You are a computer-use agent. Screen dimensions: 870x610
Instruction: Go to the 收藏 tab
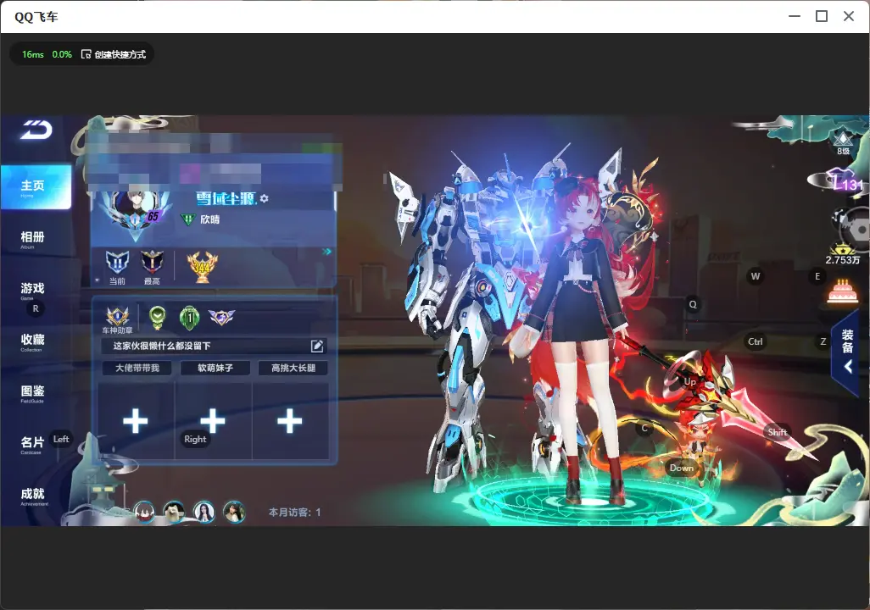(33, 341)
